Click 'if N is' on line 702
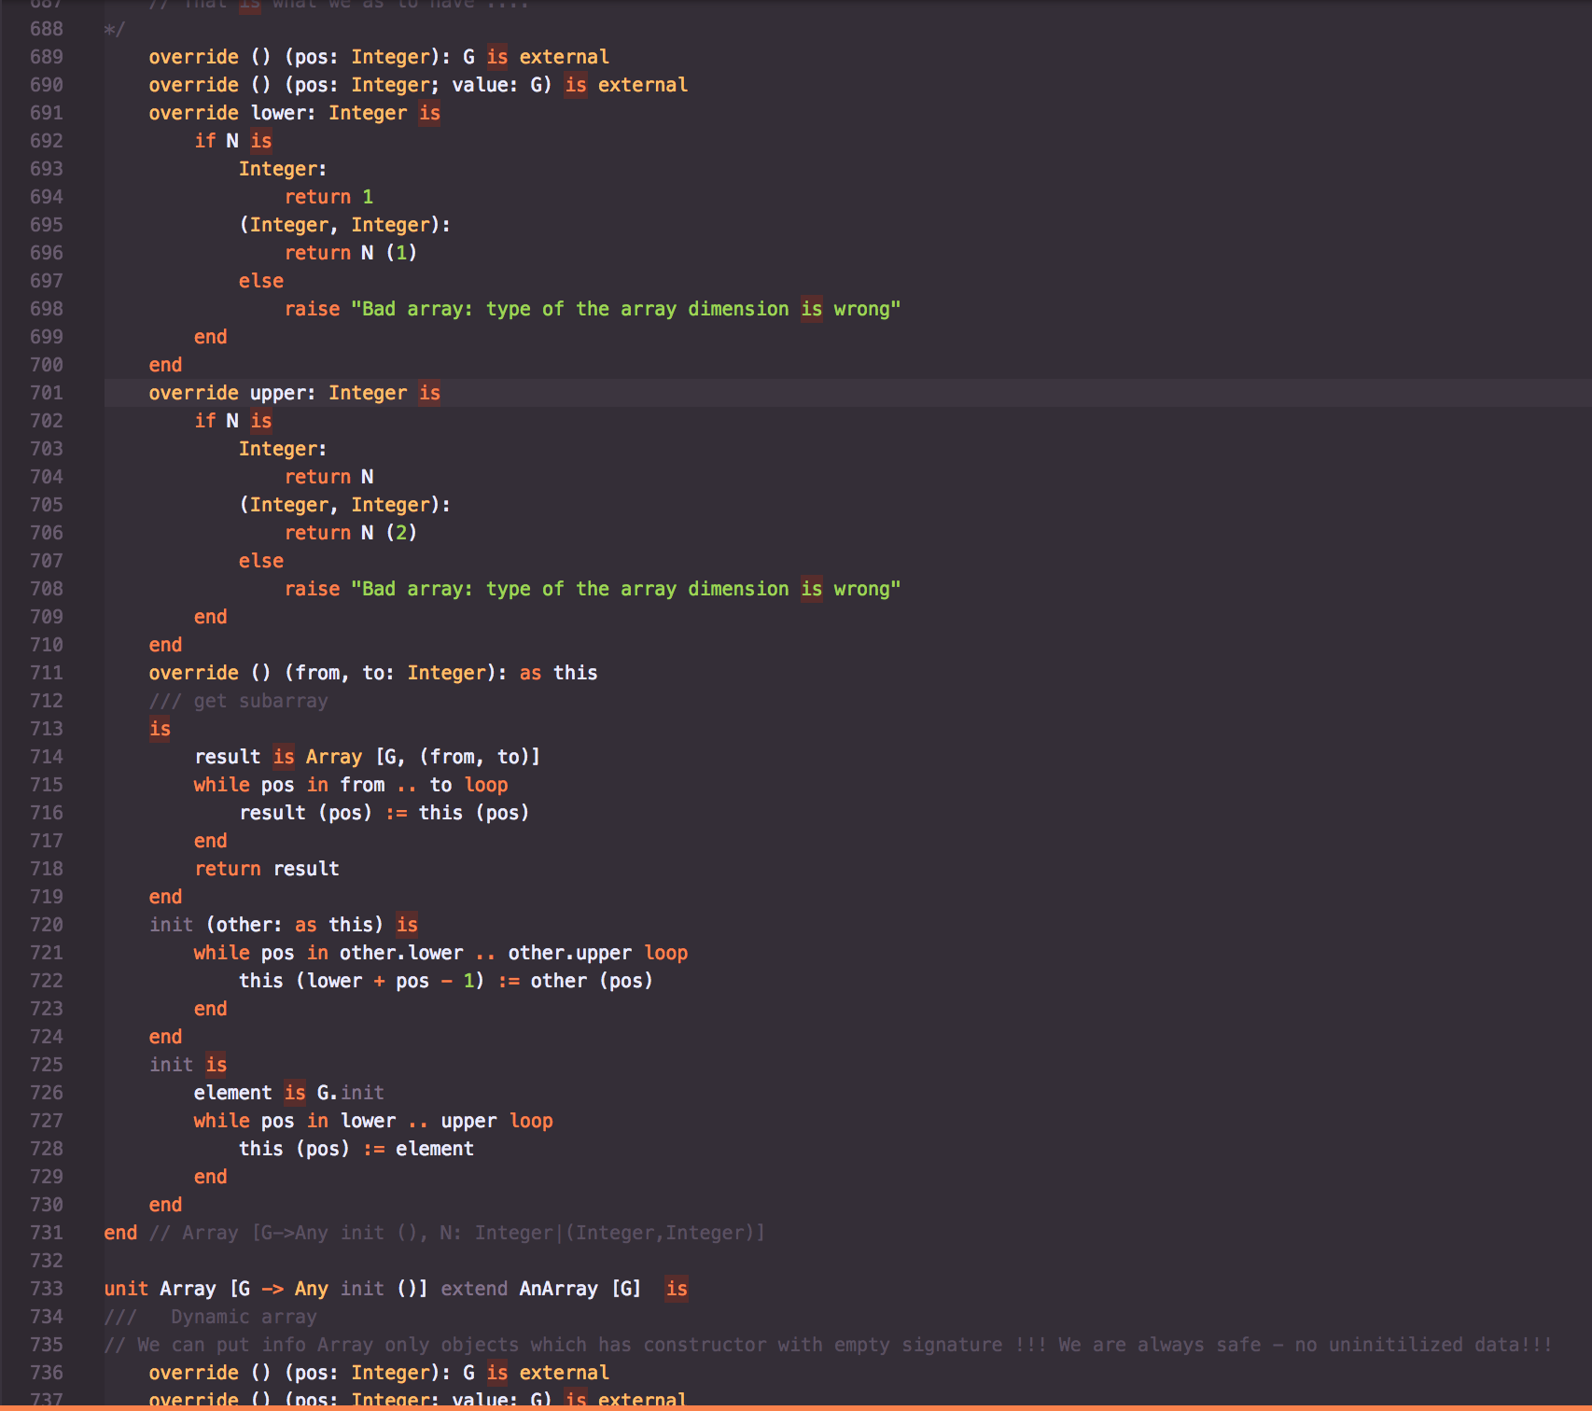 click(x=233, y=421)
